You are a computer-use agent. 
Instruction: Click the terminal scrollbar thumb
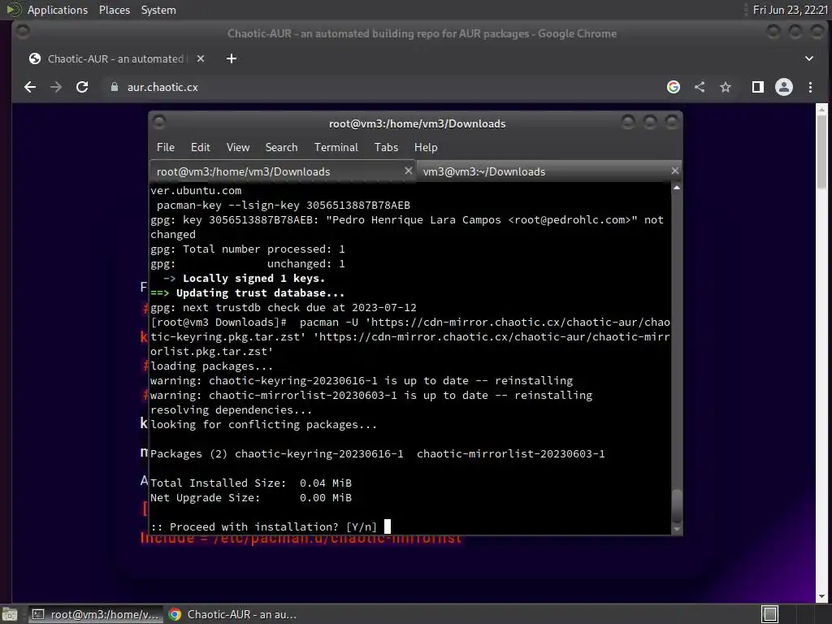[x=677, y=506]
